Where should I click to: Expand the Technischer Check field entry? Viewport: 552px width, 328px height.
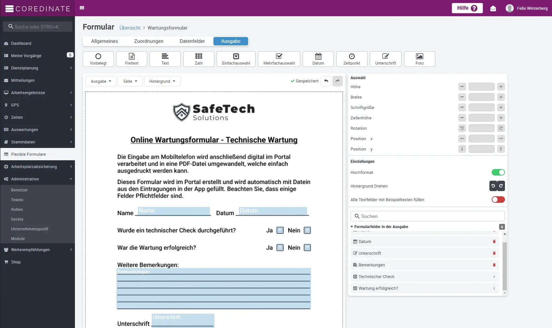494,277
